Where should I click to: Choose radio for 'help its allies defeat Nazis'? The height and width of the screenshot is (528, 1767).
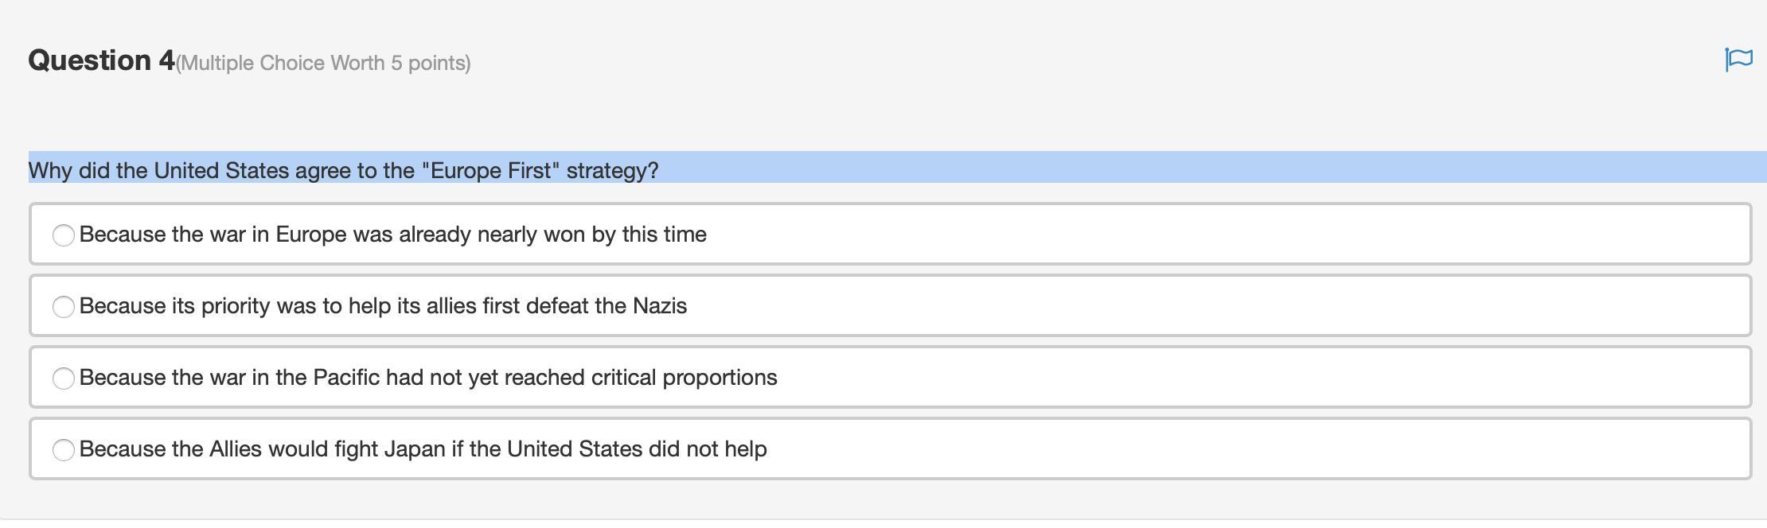tap(64, 307)
